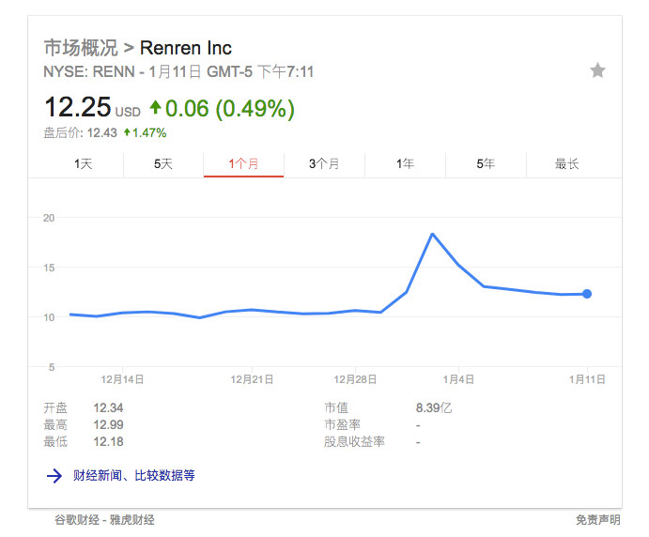Click the 市值 value 8.39亿

(434, 408)
